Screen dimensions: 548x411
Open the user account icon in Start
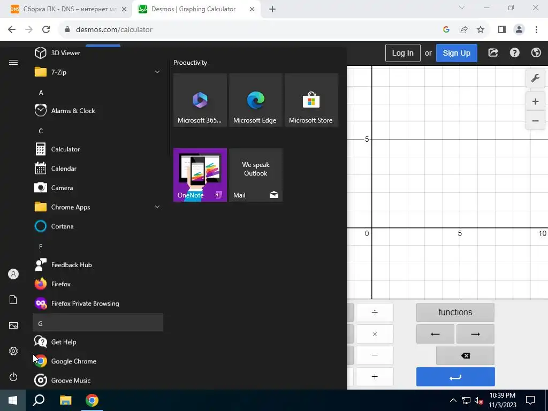13,274
